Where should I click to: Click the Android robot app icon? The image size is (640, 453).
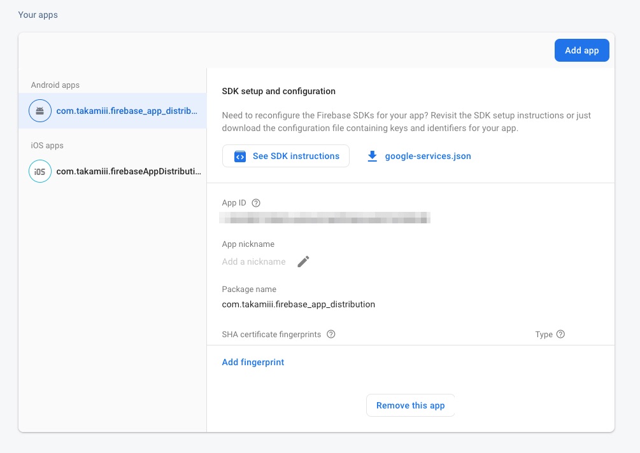click(x=40, y=111)
